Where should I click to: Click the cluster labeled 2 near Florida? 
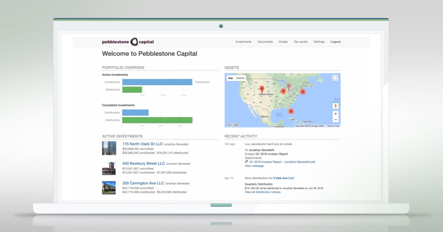291,111
